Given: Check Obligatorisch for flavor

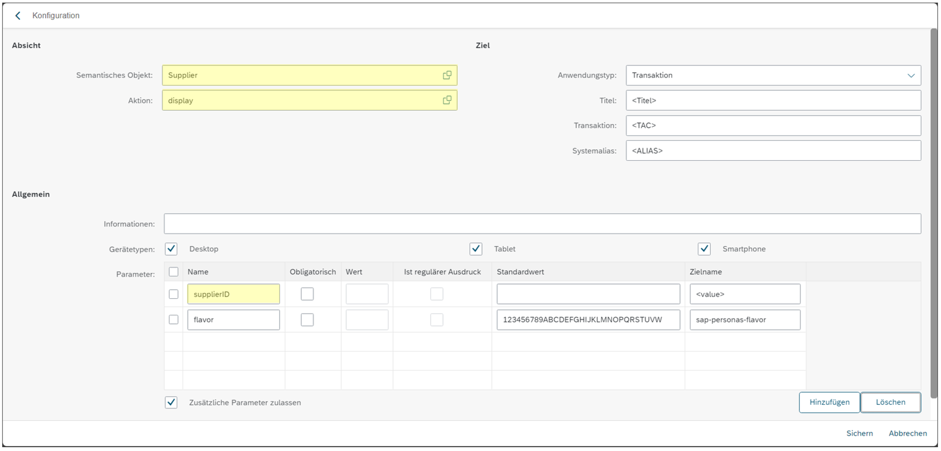Looking at the screenshot, I should (307, 319).
